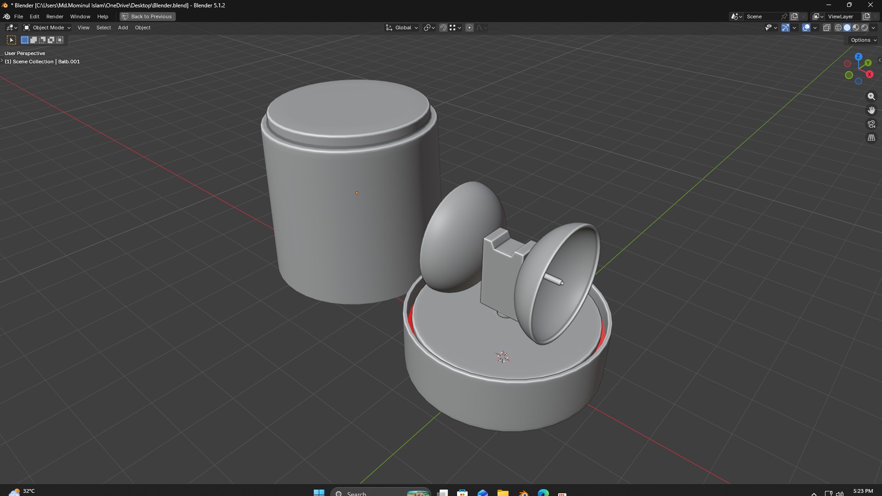Toggle viewport gizmos display
This screenshot has width=882, height=496.
786,28
